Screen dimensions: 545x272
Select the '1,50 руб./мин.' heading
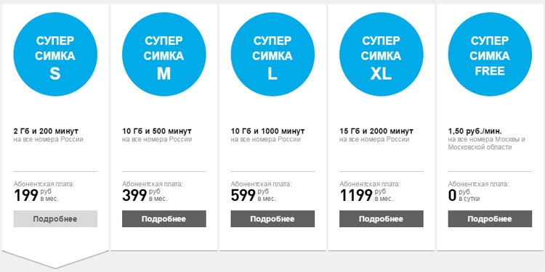tap(475, 131)
